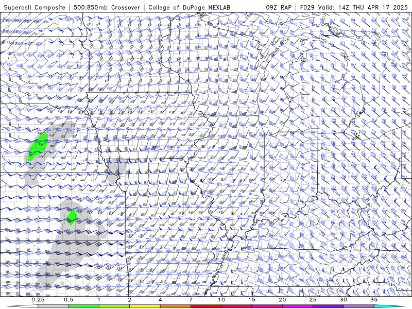The height and width of the screenshot is (309, 412).
Task: Click the red color bar segment after 7
Action: [205, 306]
